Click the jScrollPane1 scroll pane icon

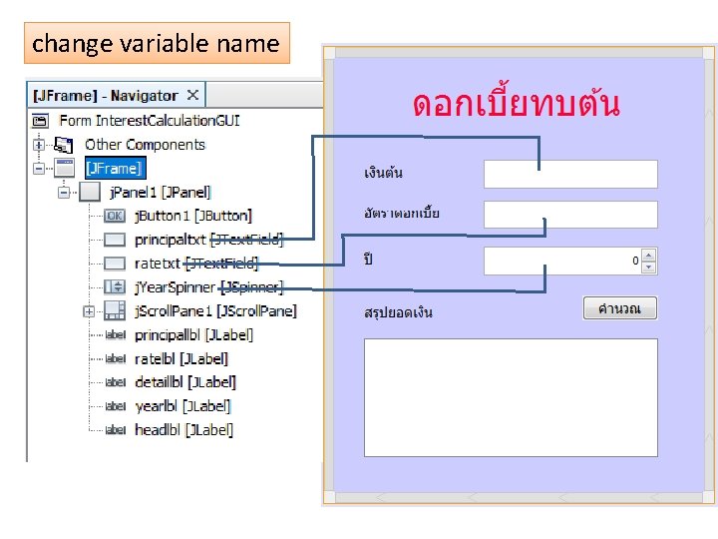pyautogui.click(x=115, y=310)
